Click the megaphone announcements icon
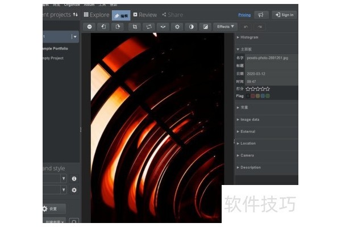This screenshot has height=227, width=341. [x=261, y=15]
